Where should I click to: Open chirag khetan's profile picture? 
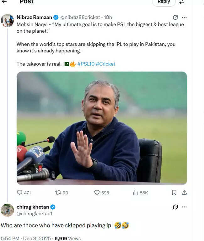[x=7, y=210]
